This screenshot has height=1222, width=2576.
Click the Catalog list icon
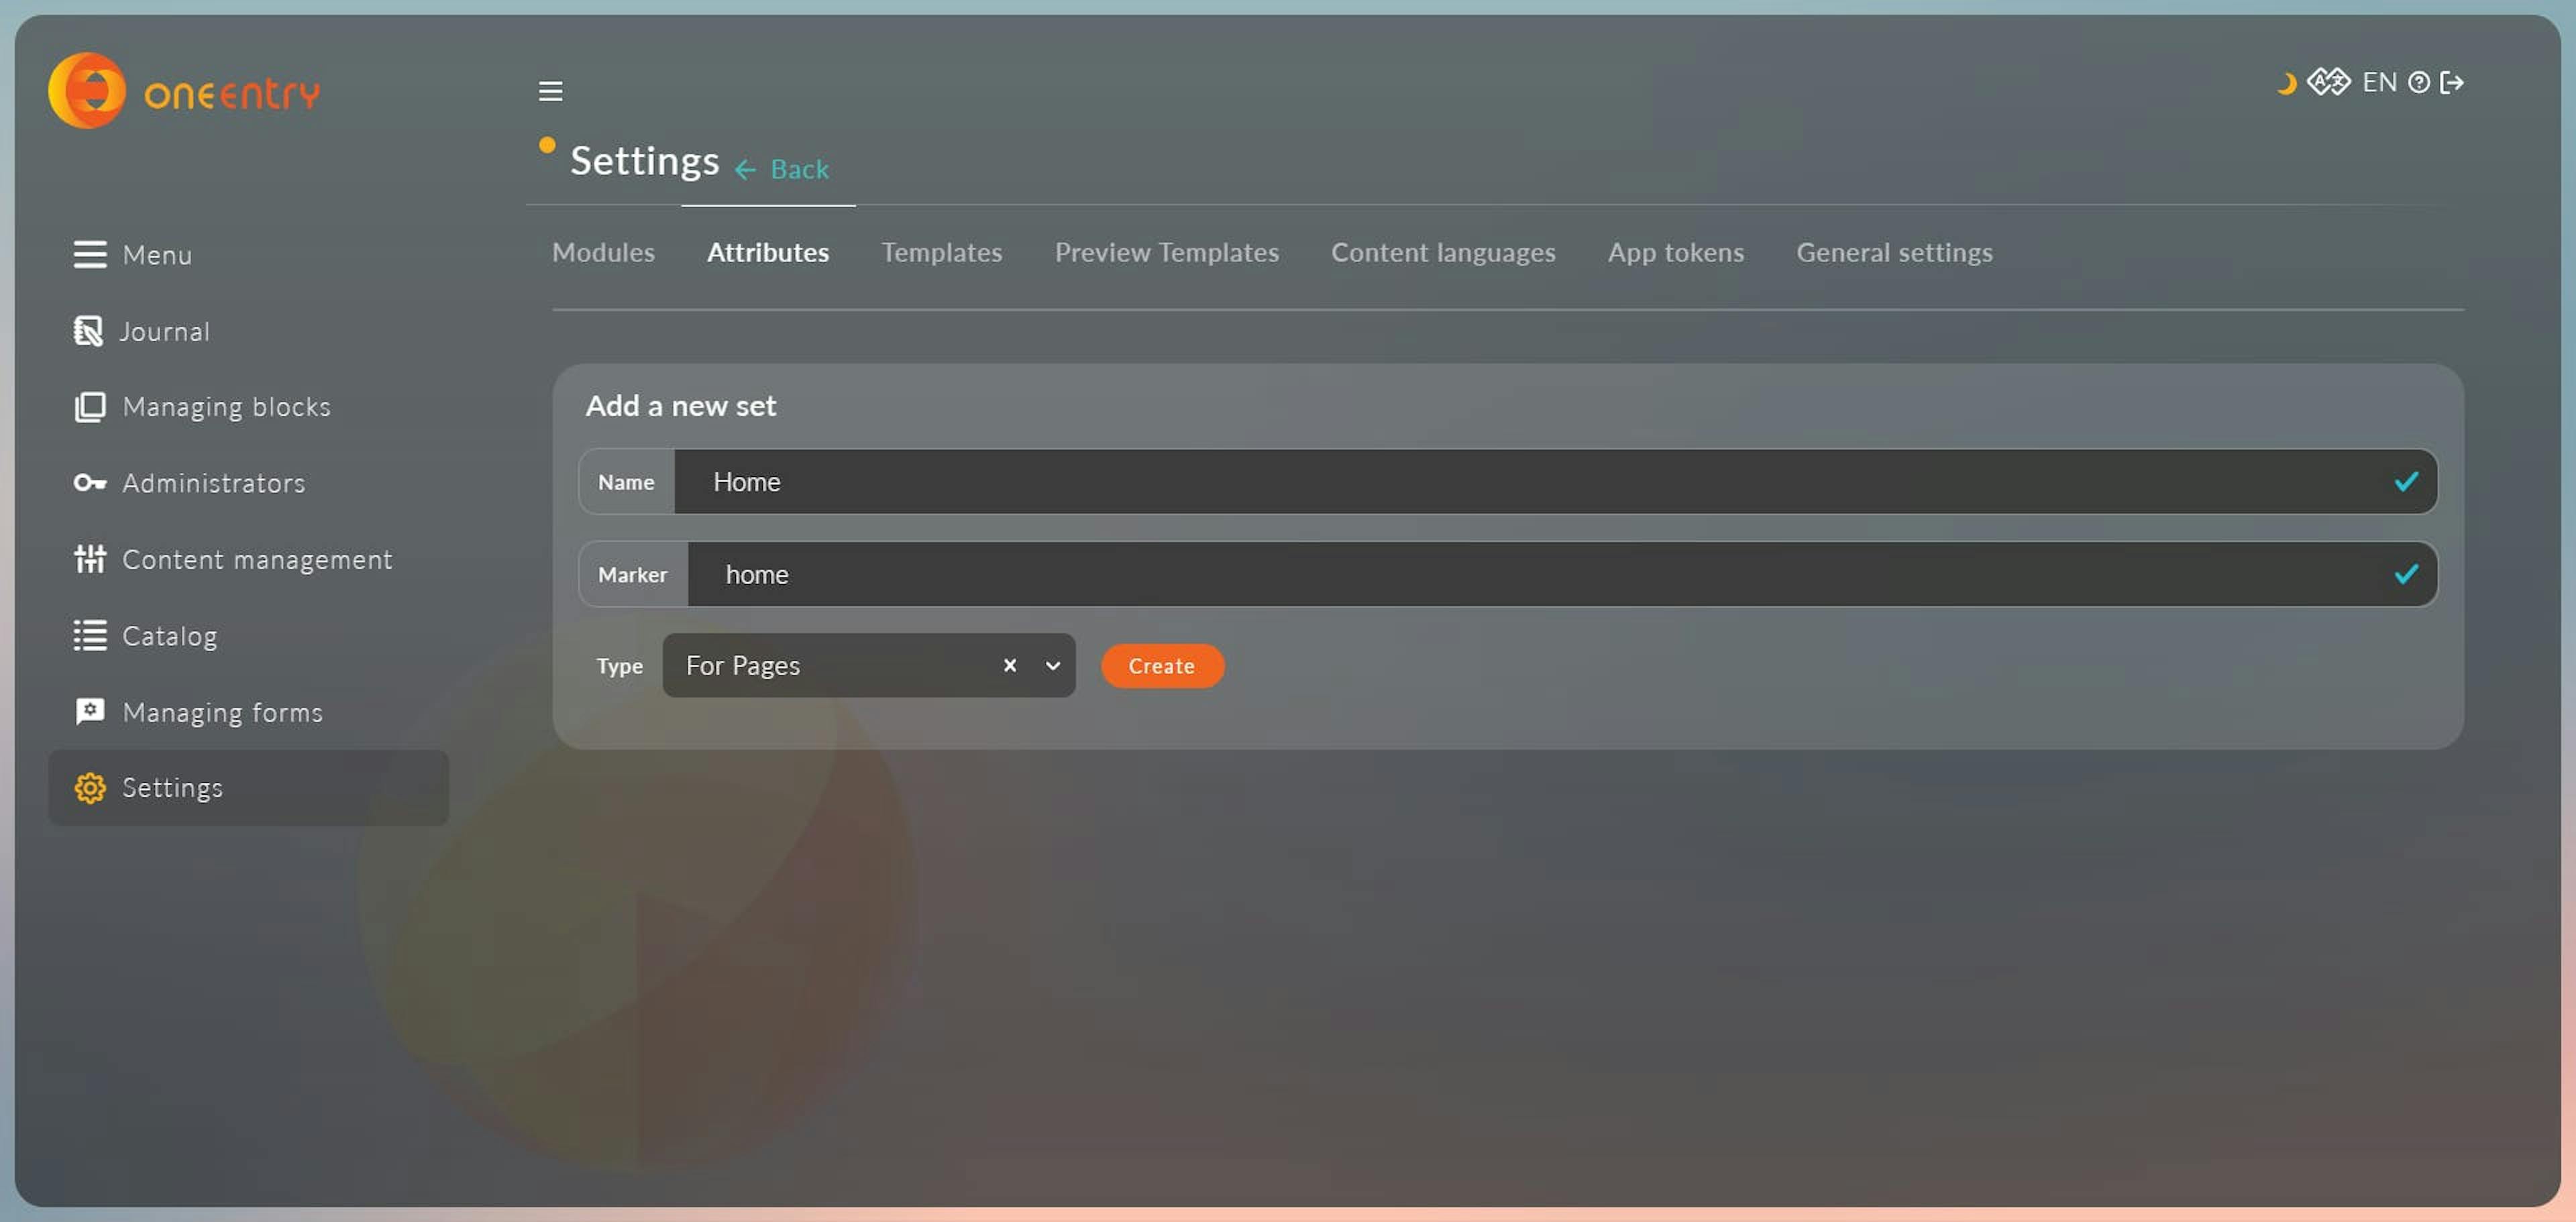tap(87, 636)
